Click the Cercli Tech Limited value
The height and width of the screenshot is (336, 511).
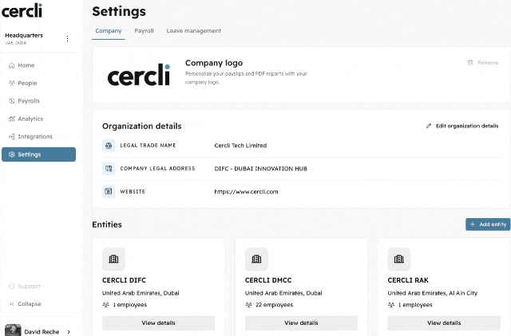(240, 146)
